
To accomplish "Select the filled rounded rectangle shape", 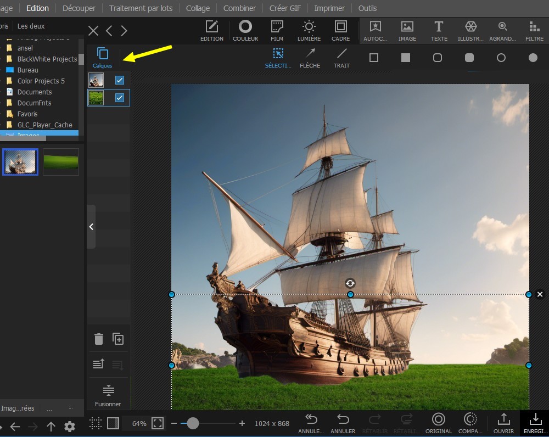I will 469,58.
